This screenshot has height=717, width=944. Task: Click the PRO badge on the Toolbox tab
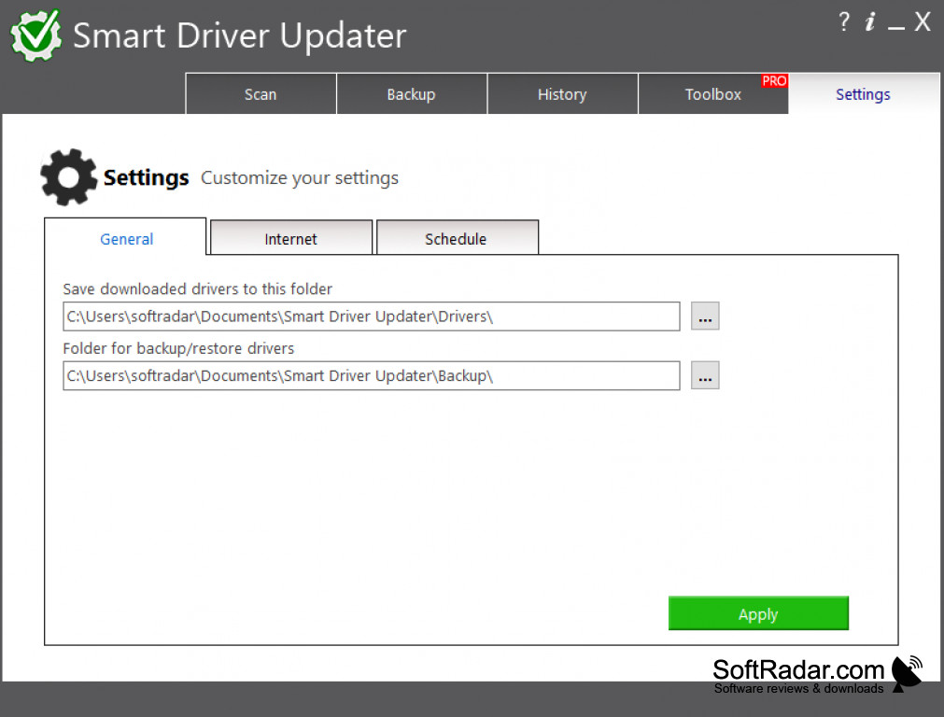(774, 80)
